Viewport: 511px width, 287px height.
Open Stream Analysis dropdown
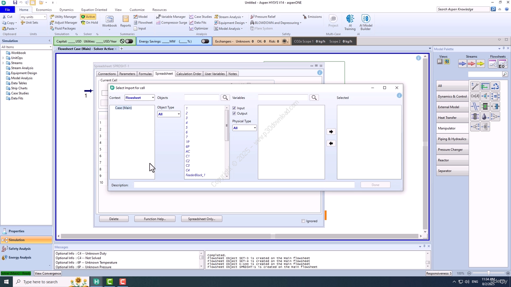tap(229, 17)
